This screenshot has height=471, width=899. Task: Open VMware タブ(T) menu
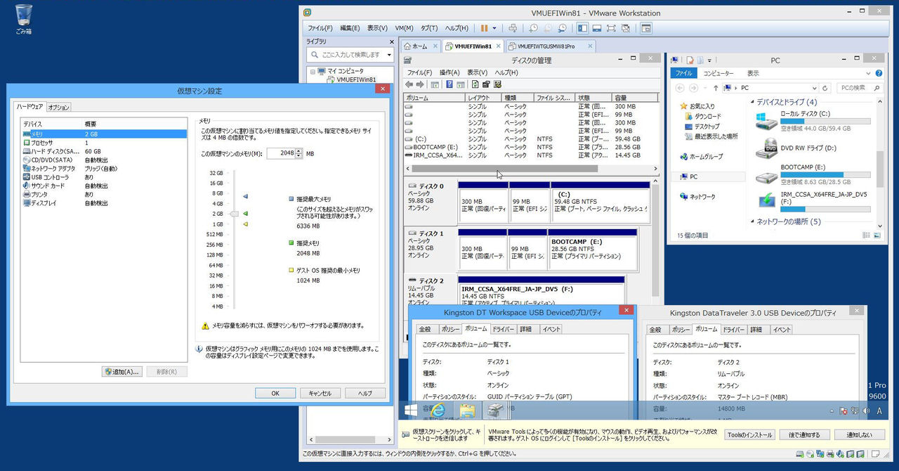[x=428, y=28]
